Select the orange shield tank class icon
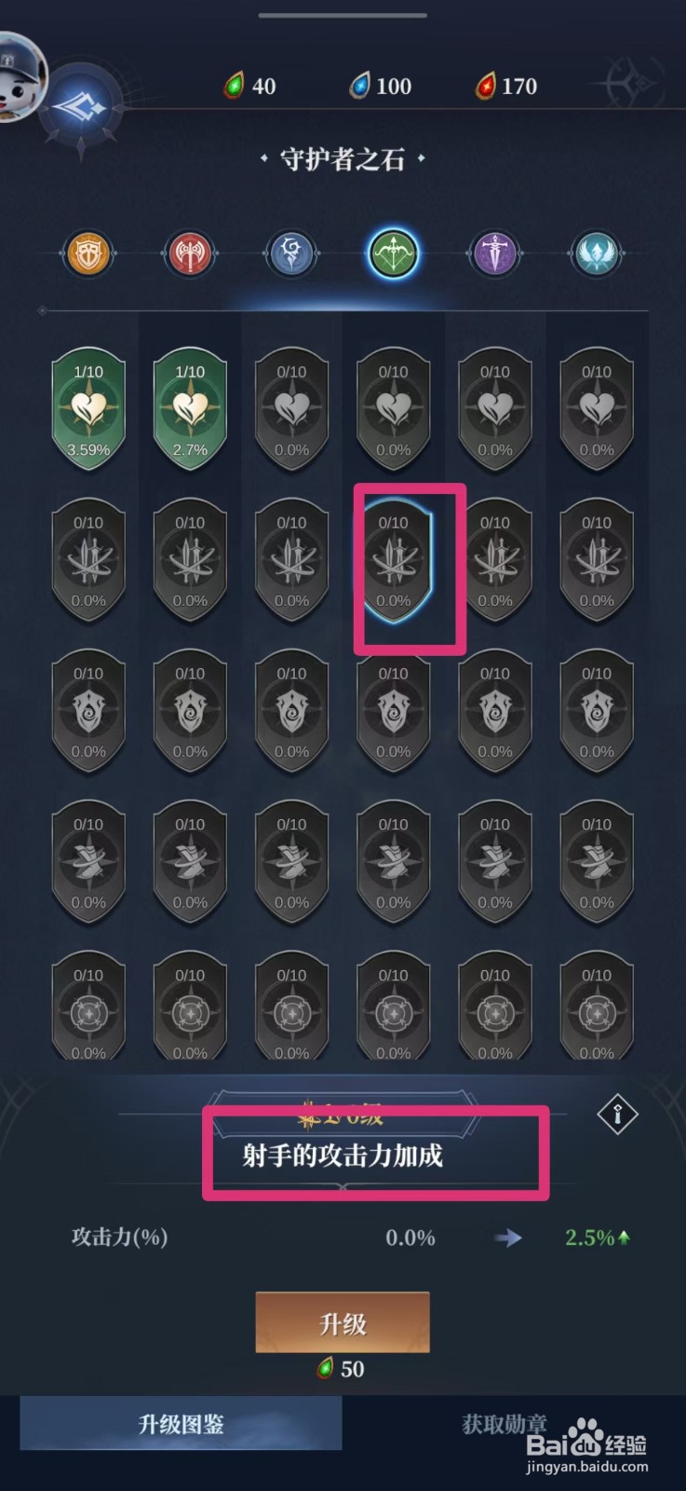The height and width of the screenshot is (1491, 686). (88, 253)
